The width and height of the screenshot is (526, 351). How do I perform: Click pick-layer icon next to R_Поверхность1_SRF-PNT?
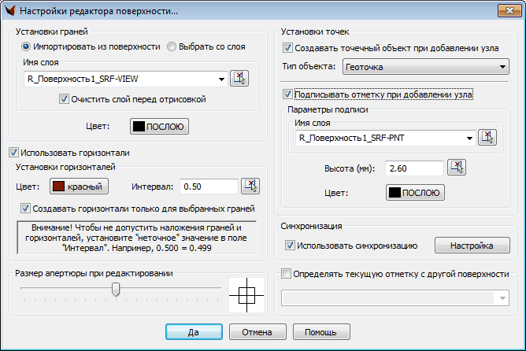[488, 137]
